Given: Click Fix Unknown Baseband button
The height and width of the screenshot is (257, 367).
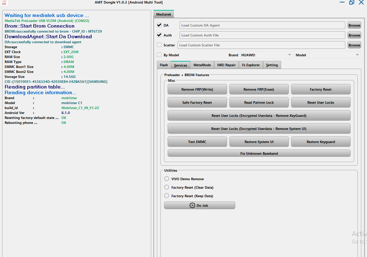Looking at the screenshot, I should [259, 153].
